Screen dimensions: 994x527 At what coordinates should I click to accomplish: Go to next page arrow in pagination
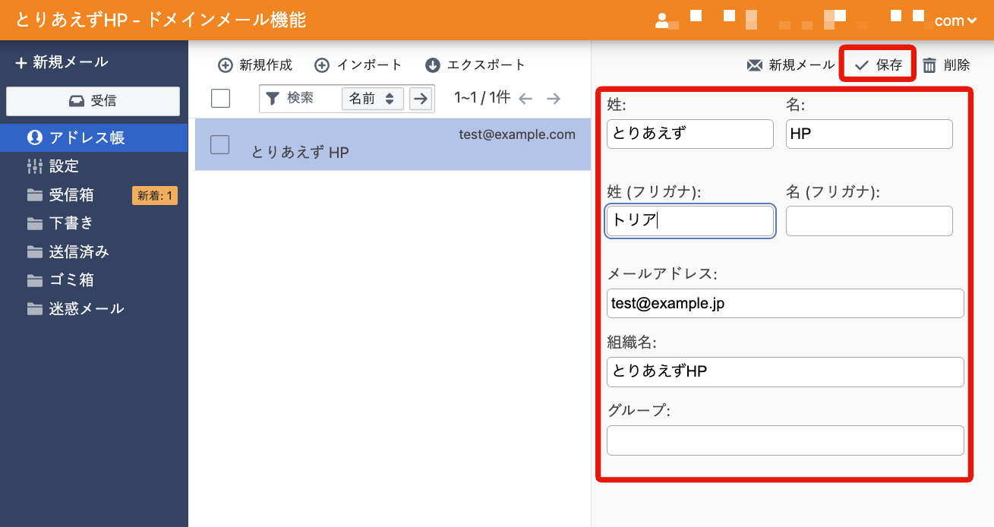pyautogui.click(x=554, y=98)
